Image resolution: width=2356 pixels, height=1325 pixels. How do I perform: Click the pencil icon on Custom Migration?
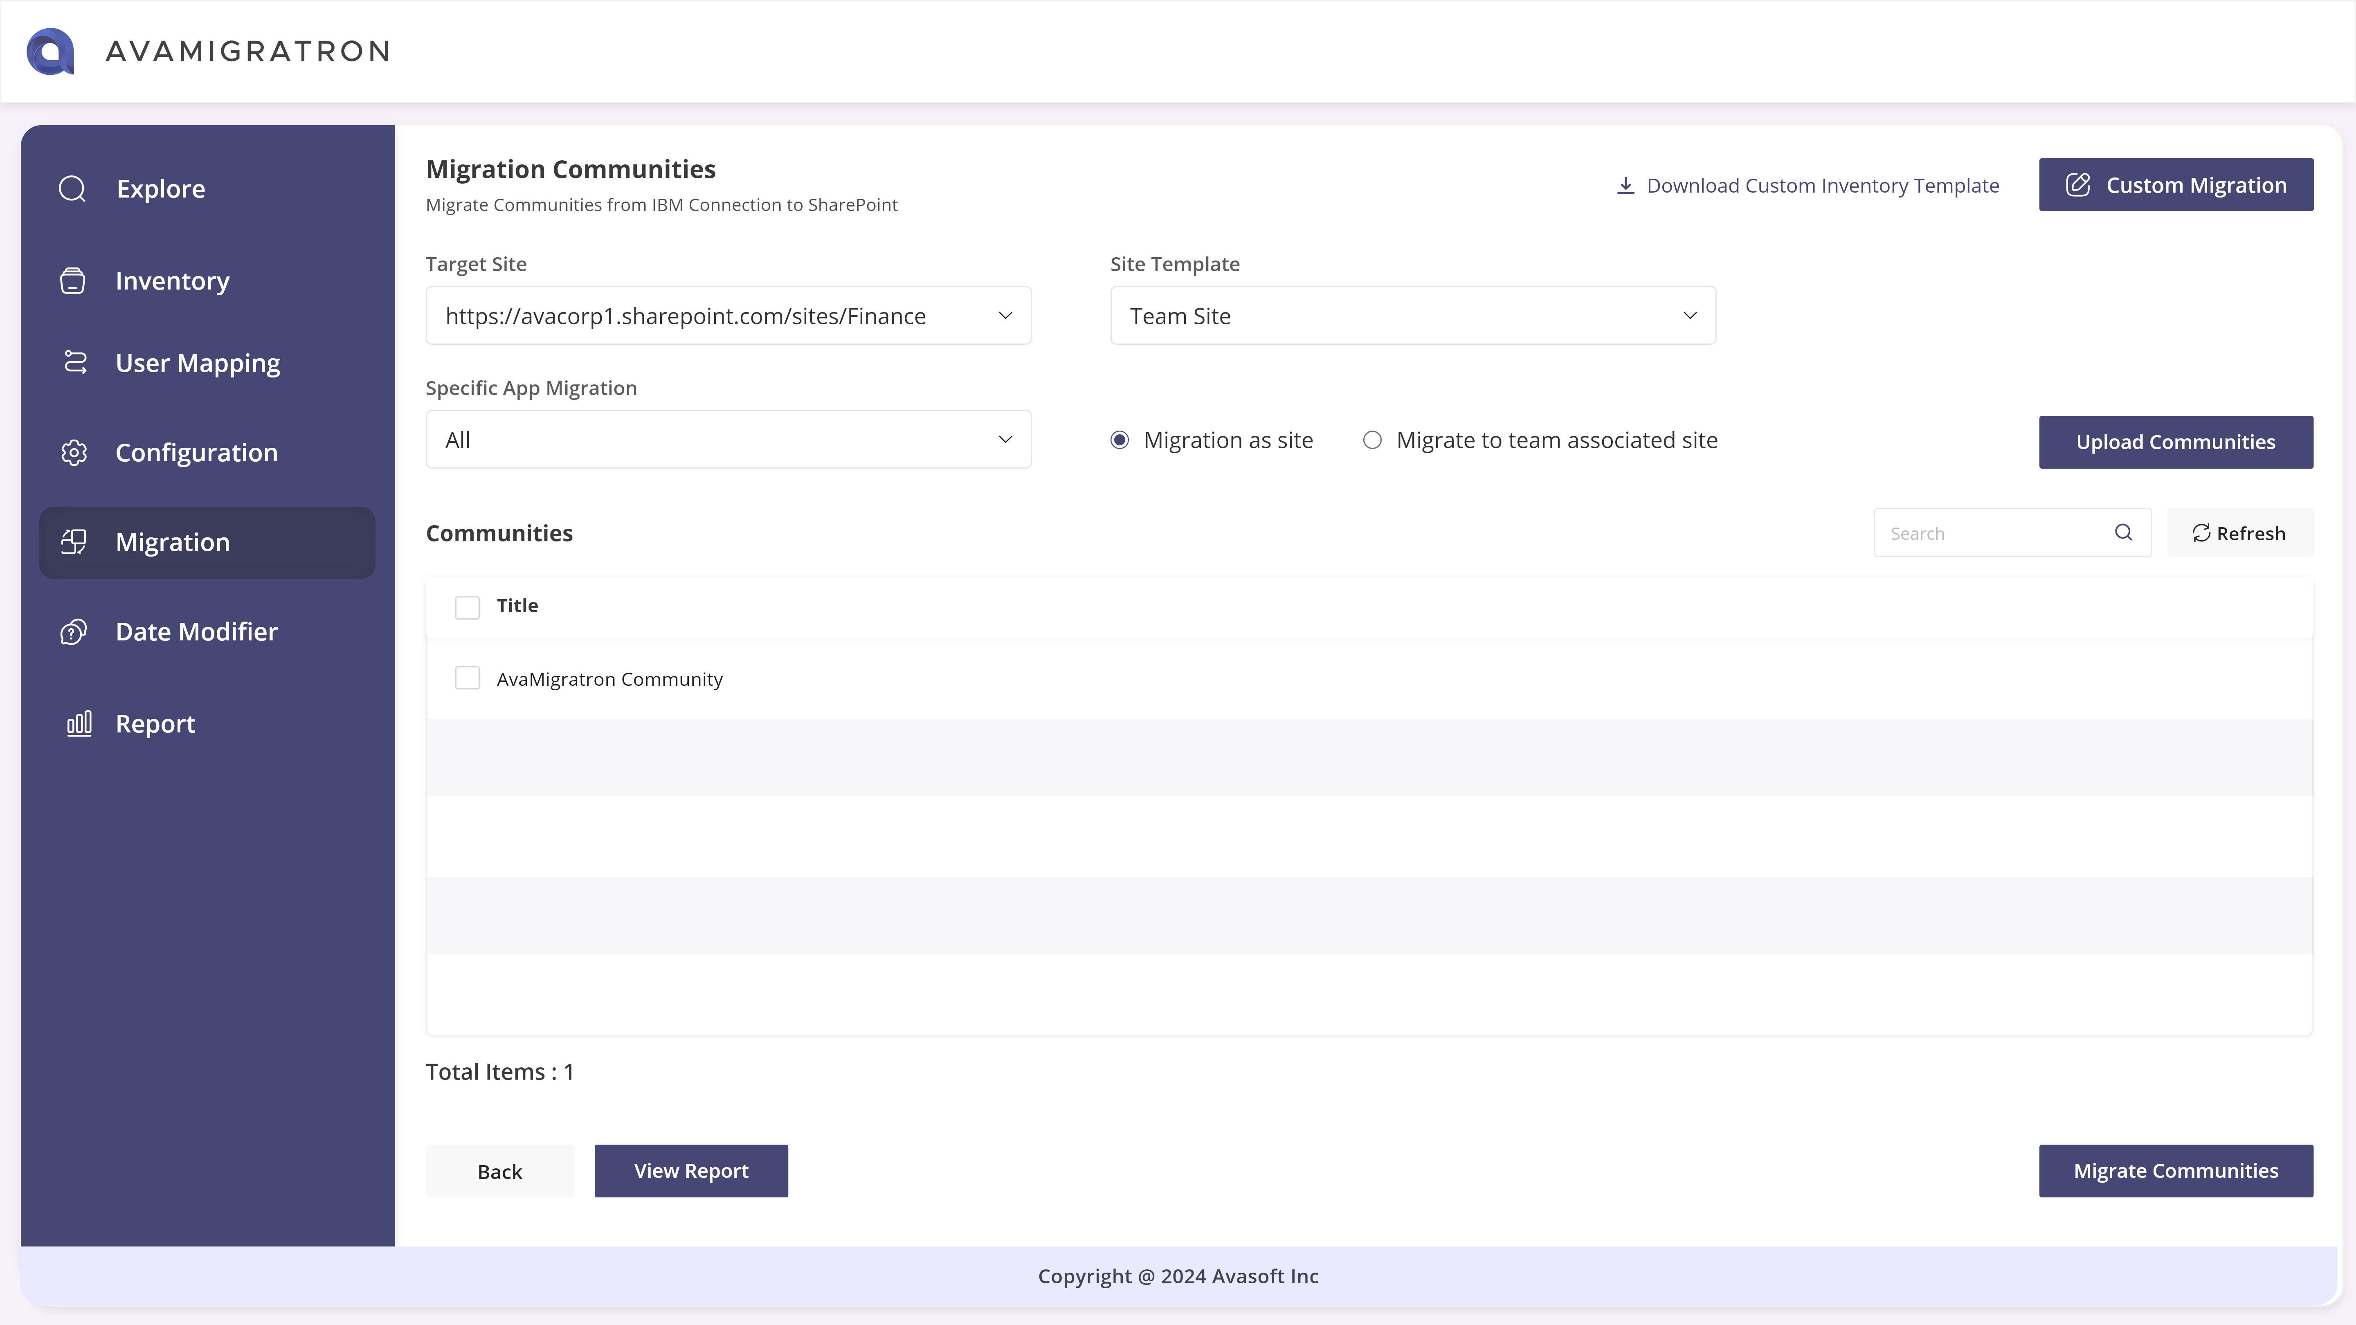(x=2078, y=185)
